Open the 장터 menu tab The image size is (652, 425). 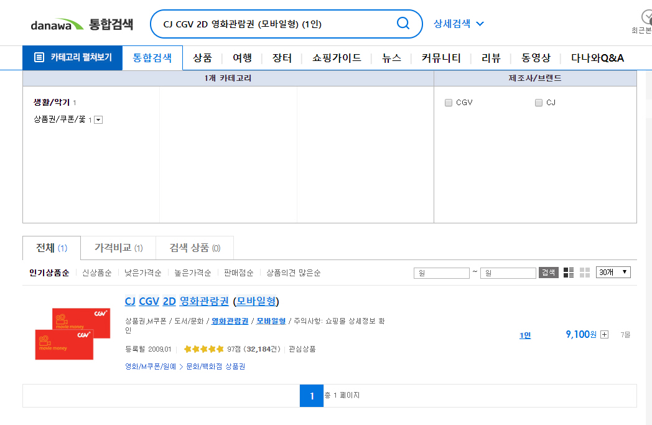point(282,58)
